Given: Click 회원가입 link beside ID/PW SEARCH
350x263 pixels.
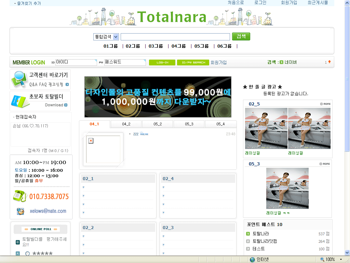Looking at the screenshot, I should (x=218, y=62).
